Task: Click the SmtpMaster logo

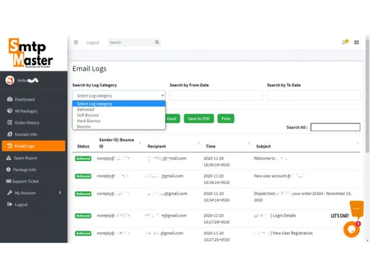Action: point(31,53)
